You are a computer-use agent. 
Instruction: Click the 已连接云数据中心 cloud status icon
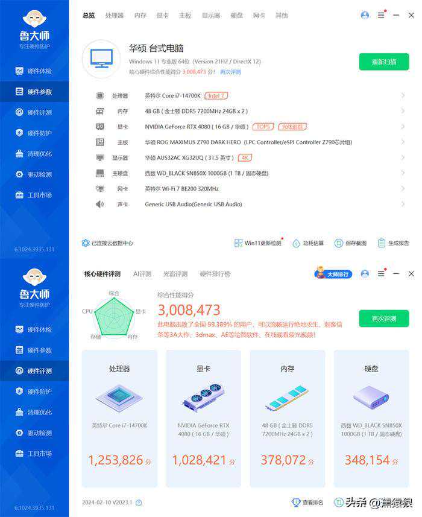tap(86, 243)
